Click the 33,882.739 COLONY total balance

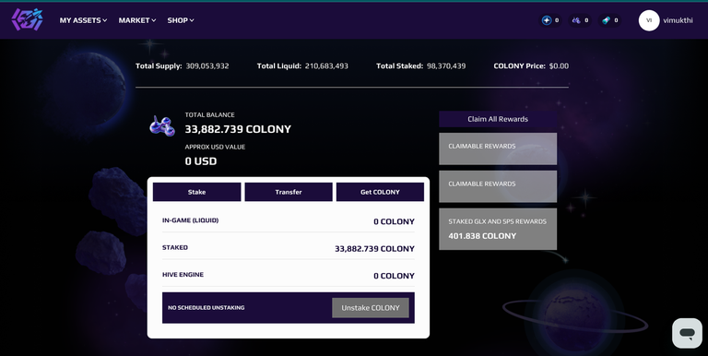click(x=238, y=129)
